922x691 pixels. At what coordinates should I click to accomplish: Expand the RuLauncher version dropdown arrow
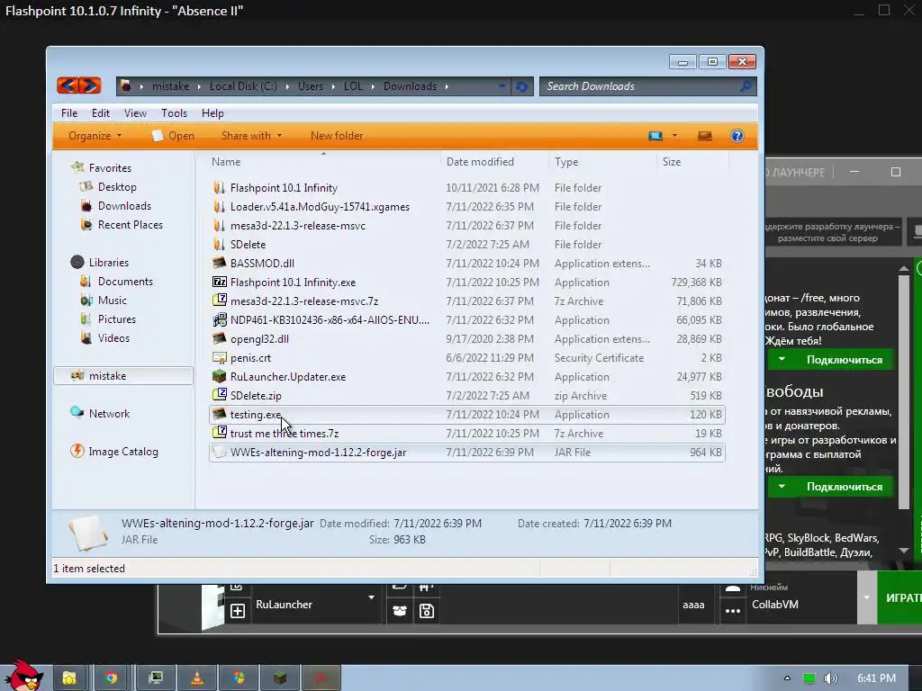click(x=371, y=597)
